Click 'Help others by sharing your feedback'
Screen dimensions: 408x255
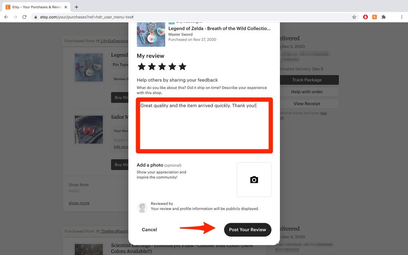[177, 80]
